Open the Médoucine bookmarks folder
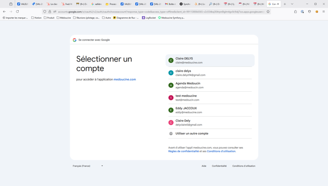This screenshot has height=186, width=328. click(x=64, y=18)
